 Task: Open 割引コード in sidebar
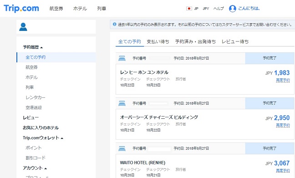click(36, 158)
